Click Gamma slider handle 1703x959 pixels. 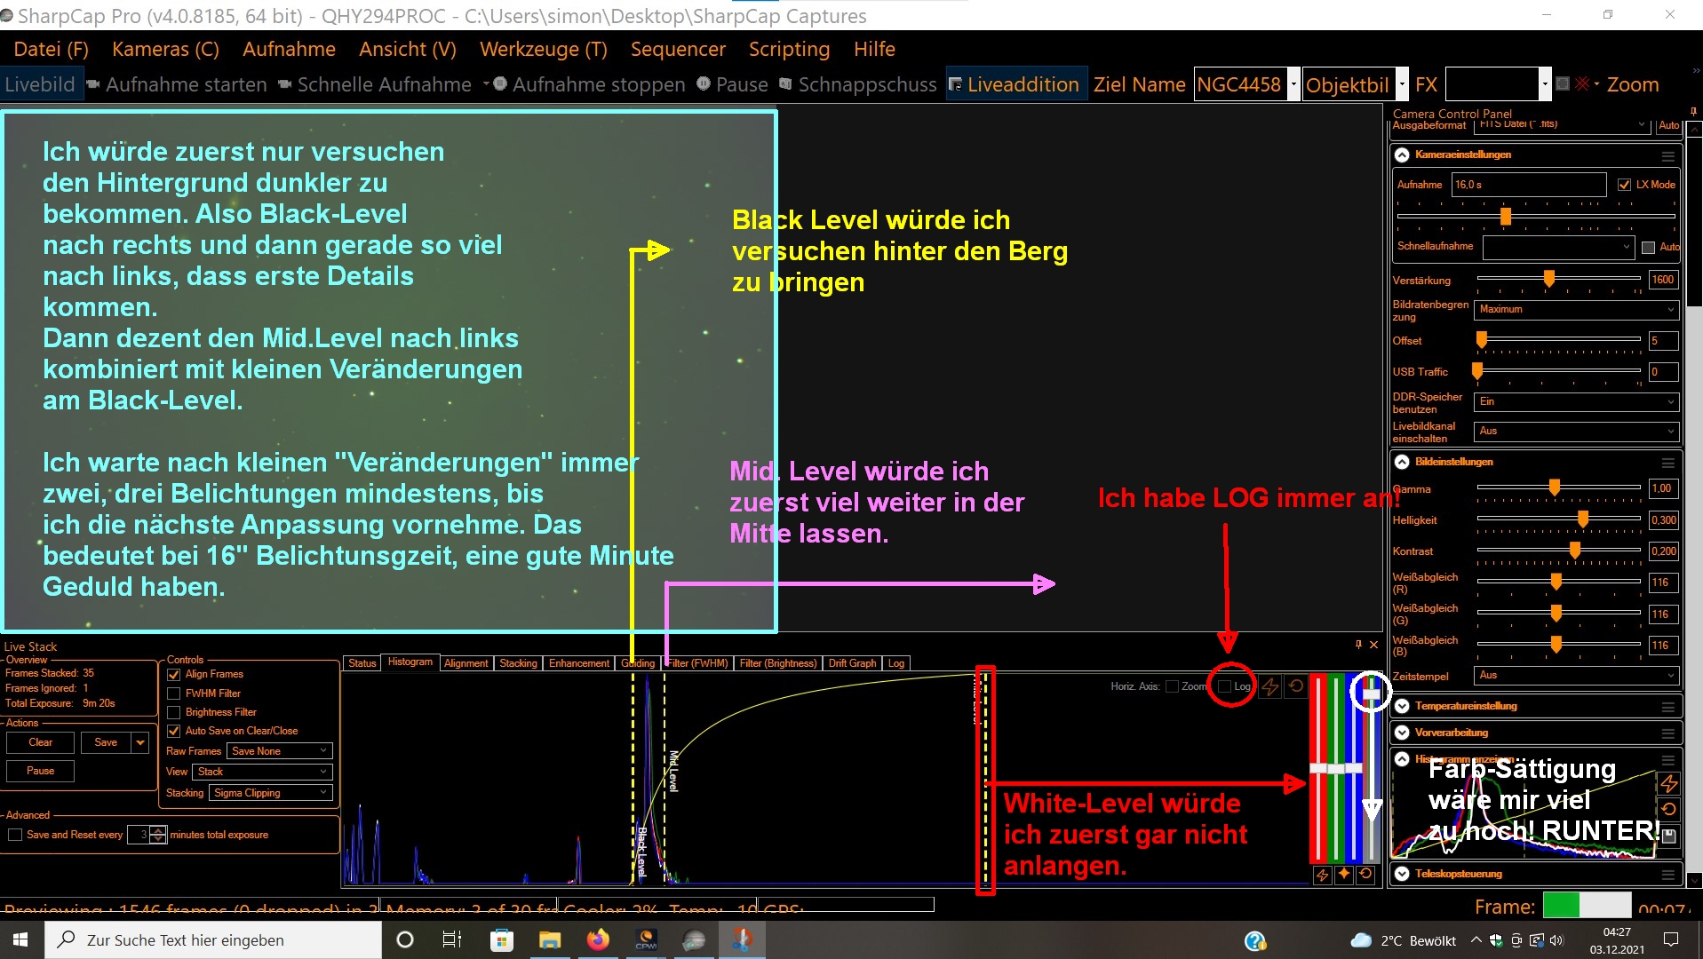tap(1555, 487)
